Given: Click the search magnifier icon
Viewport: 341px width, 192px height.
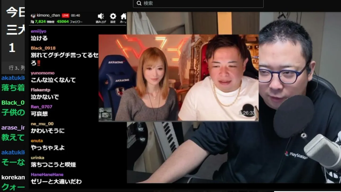Looking at the screenshot, I should click(139, 3).
